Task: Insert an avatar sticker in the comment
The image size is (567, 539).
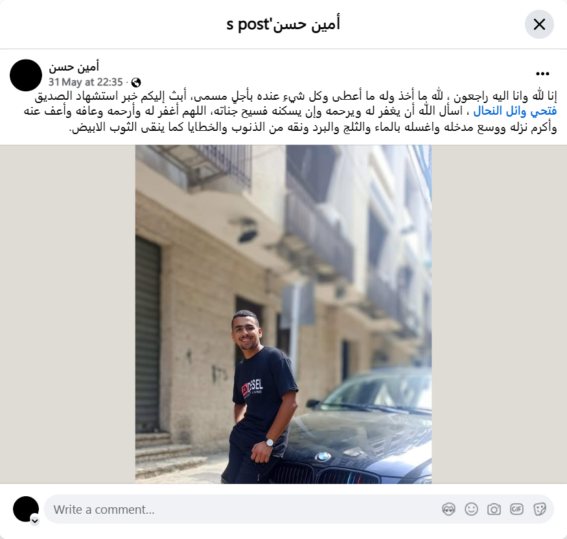Action: point(448,509)
